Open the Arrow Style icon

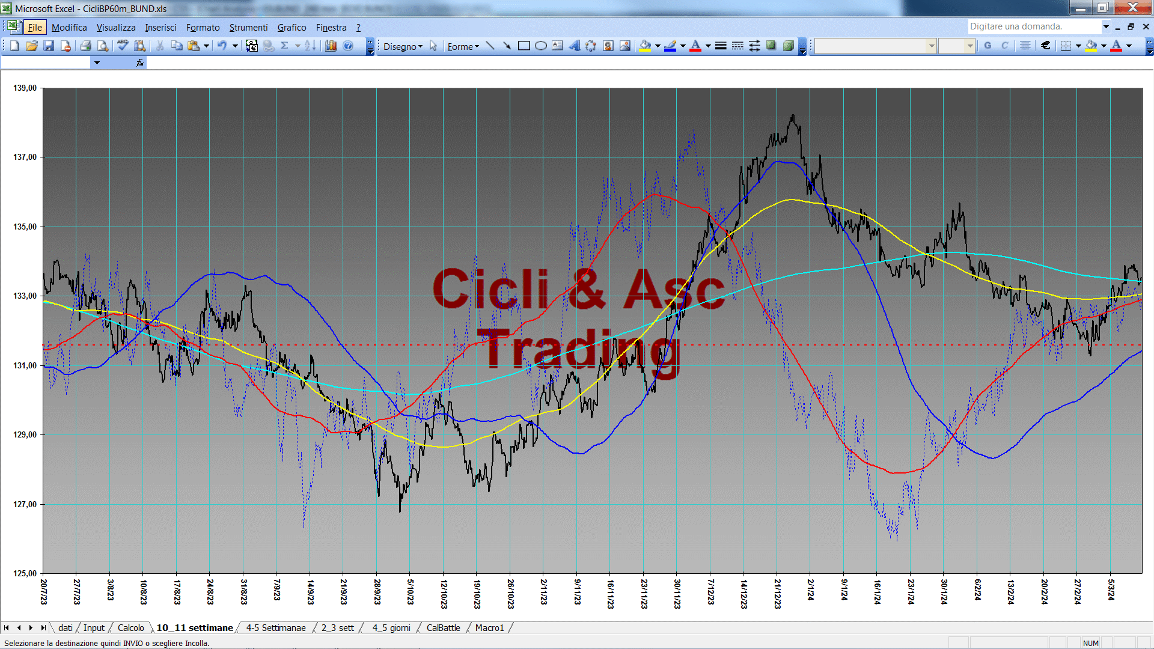click(x=754, y=46)
